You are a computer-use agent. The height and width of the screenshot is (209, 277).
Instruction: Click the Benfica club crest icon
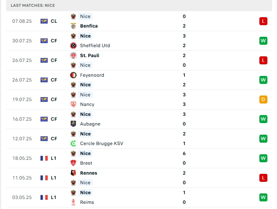click(73, 26)
